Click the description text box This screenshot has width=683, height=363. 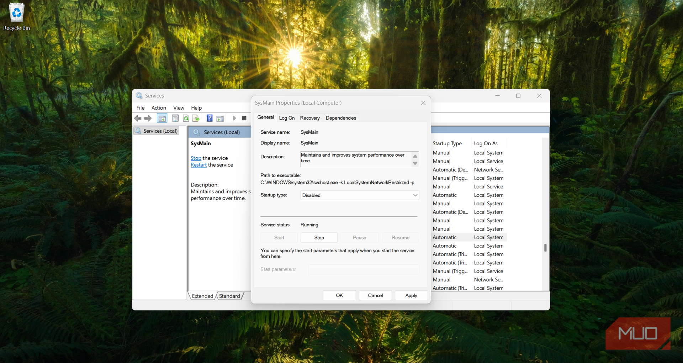tap(360, 159)
